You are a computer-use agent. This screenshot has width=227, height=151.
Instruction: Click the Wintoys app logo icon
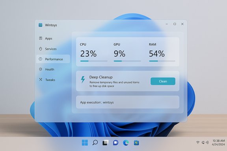click(40, 25)
